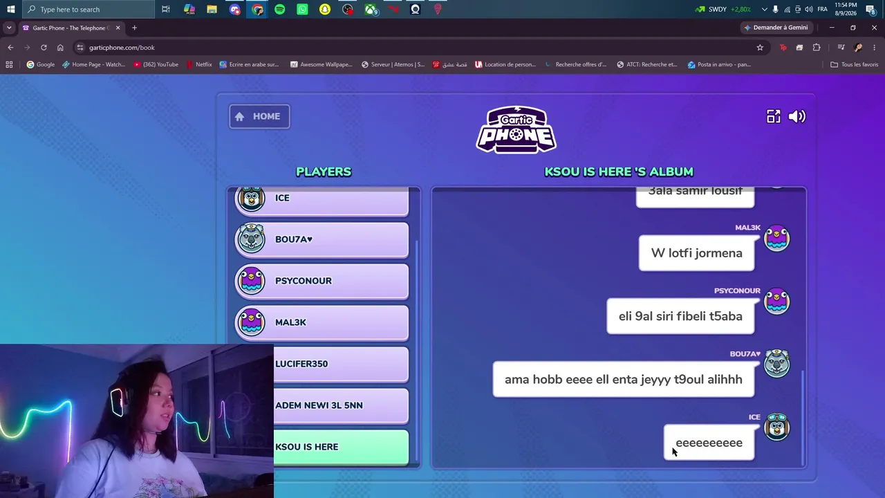Open the Location de person... bookmark
This screenshot has width=885, height=498.
pyautogui.click(x=505, y=64)
